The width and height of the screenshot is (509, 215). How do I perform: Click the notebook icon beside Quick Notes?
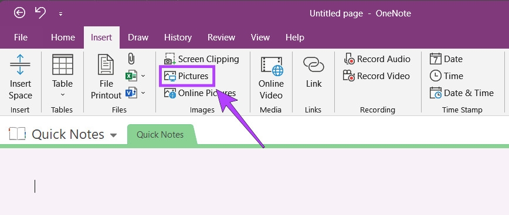click(17, 134)
